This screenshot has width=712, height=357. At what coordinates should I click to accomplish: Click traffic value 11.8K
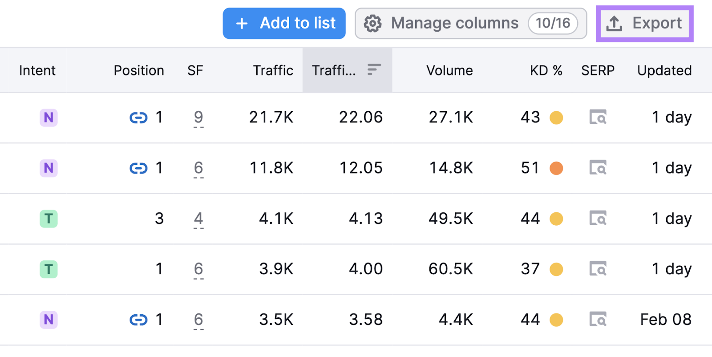[271, 168]
